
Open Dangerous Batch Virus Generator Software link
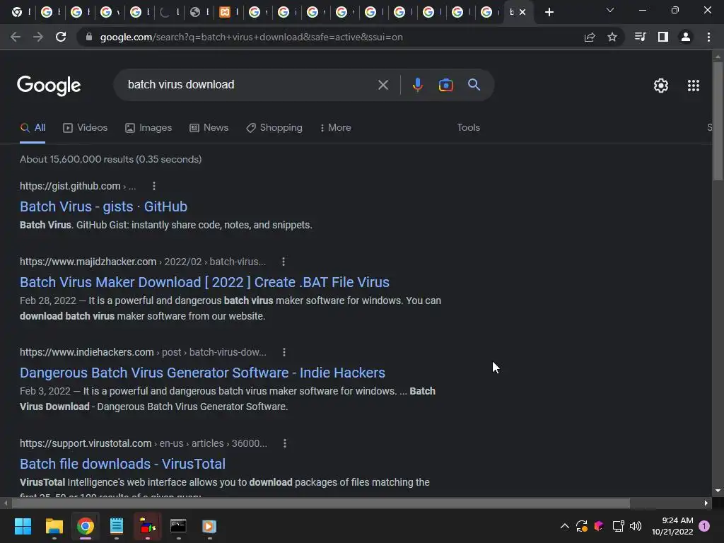[202, 373]
